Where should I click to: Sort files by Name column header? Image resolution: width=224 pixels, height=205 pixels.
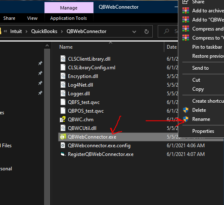click(66, 47)
